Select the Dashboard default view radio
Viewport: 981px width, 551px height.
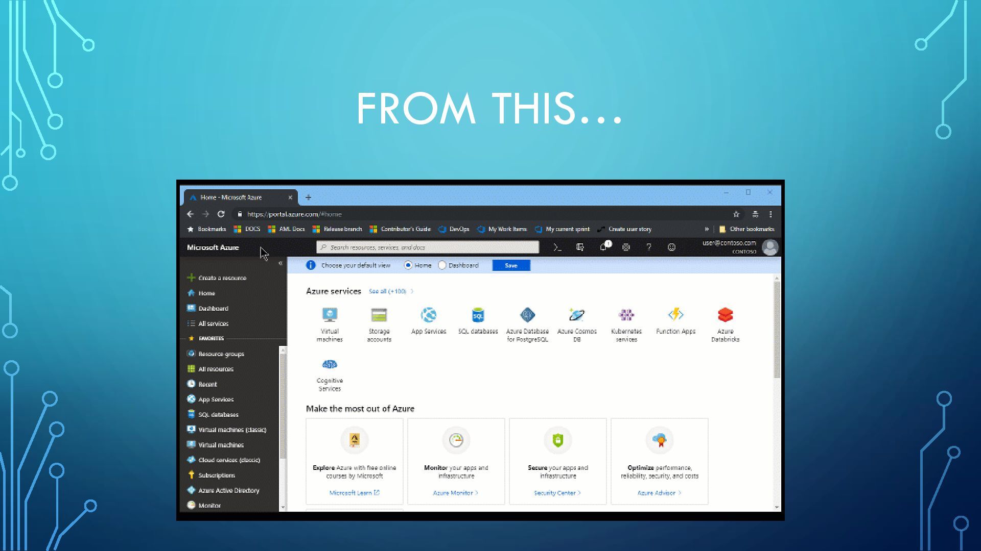[442, 265]
